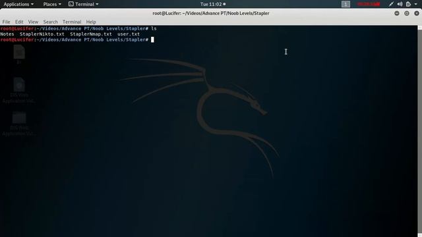Click StaplerNmap.txt in the listing
The width and height of the screenshot is (422, 237).
91,34
